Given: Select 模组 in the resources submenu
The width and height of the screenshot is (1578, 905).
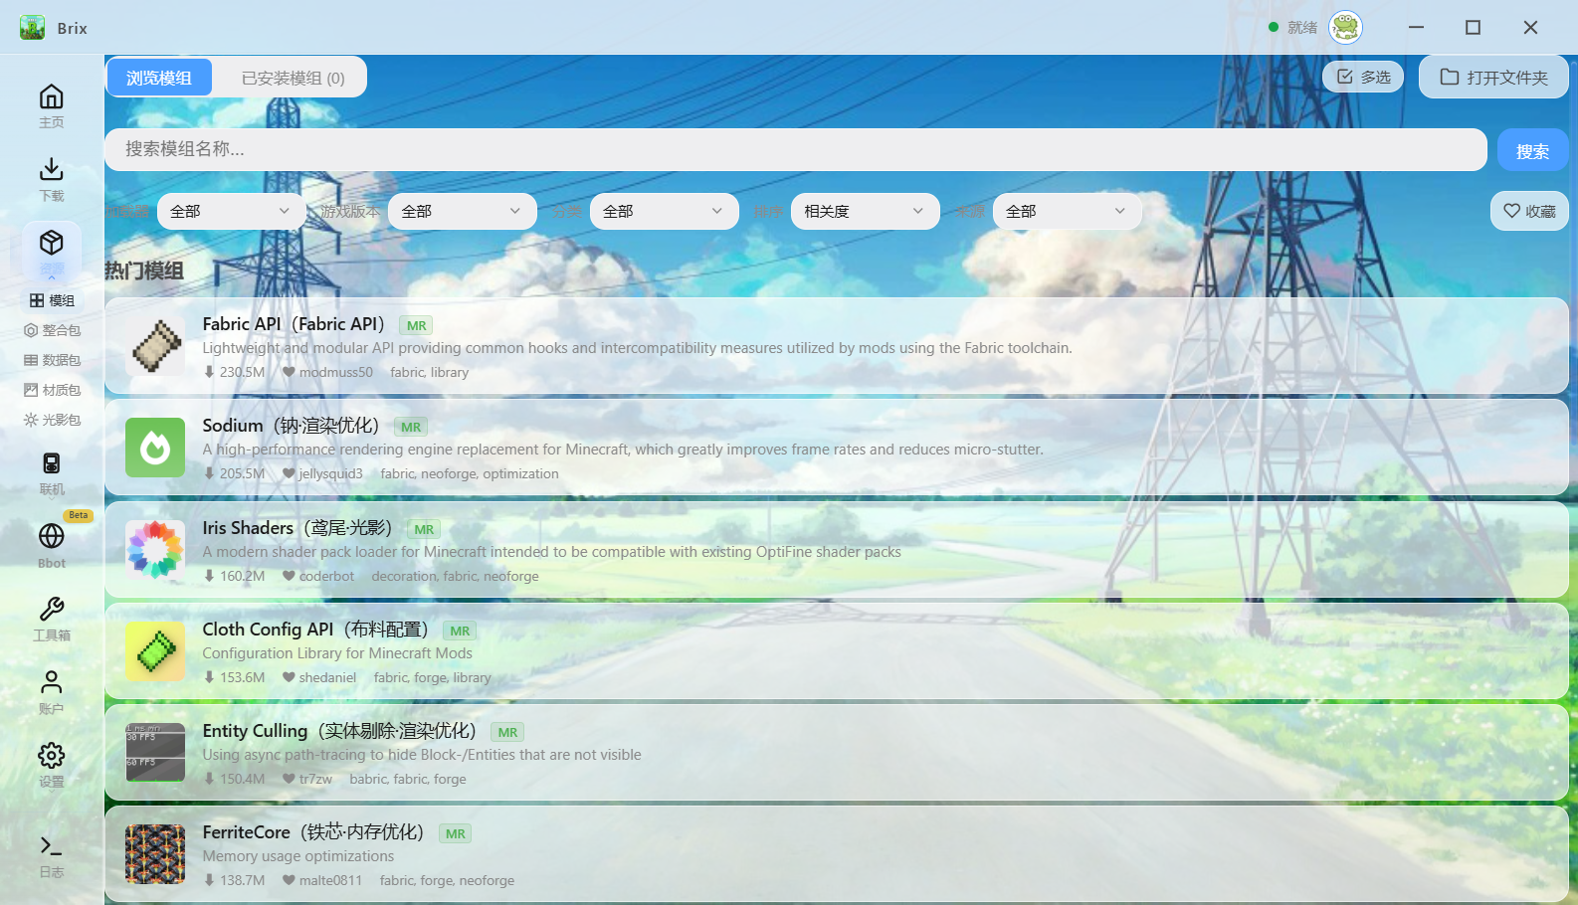Looking at the screenshot, I should [52, 300].
